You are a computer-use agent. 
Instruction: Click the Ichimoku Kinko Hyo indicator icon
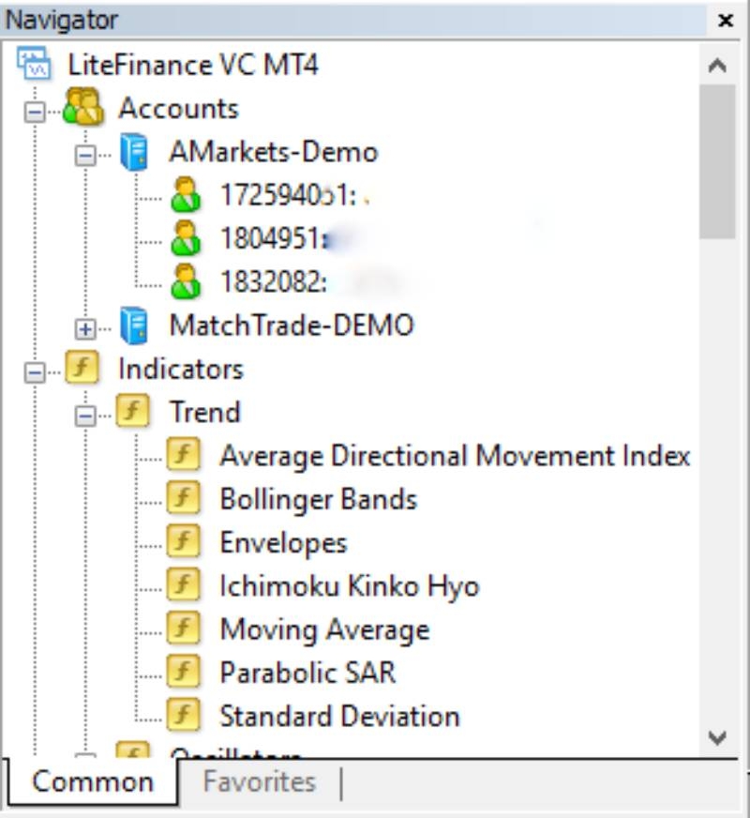[x=184, y=584]
